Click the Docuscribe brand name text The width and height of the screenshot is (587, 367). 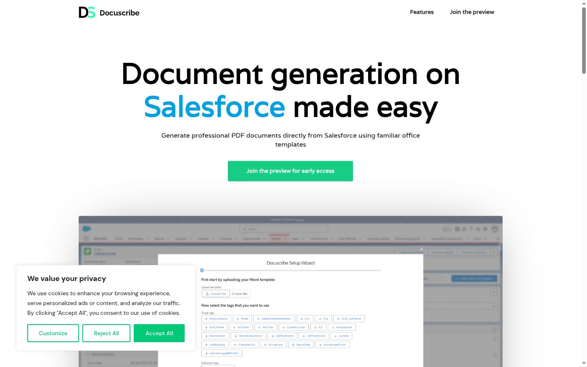(119, 13)
